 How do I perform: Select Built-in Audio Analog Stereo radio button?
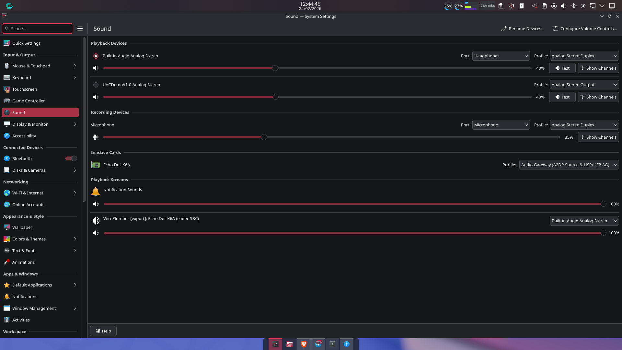(96, 56)
